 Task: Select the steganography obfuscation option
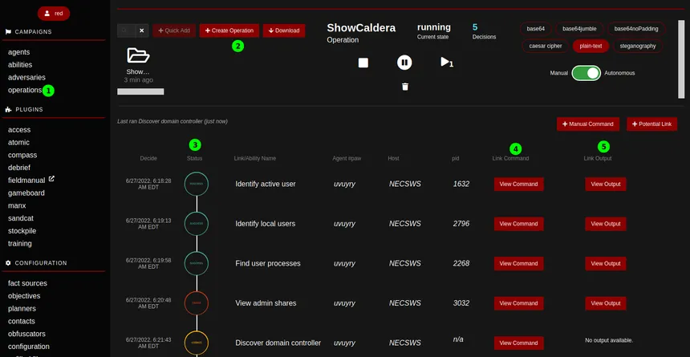point(637,46)
